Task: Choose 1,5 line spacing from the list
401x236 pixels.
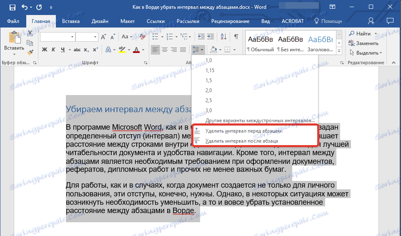Action: 209,80
